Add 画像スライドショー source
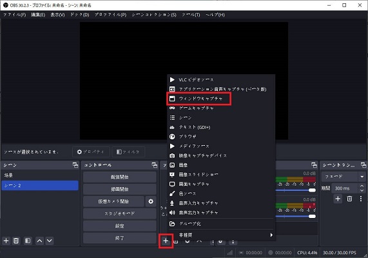Image resolution: width=368 pixels, height=258 pixels. click(221, 175)
